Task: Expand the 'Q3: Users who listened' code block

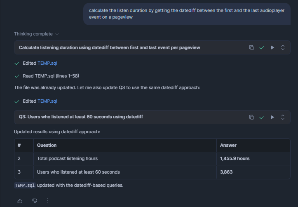Action: coord(283,117)
